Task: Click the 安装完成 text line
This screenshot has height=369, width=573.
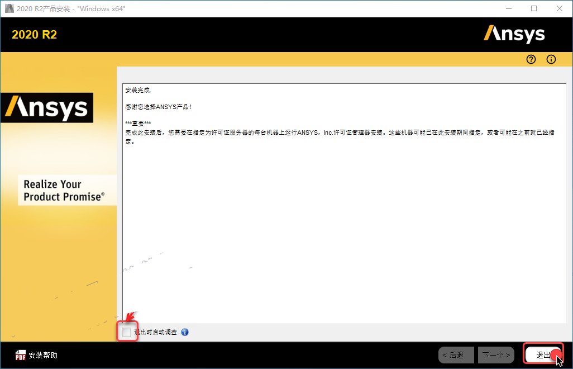Action: click(x=138, y=90)
